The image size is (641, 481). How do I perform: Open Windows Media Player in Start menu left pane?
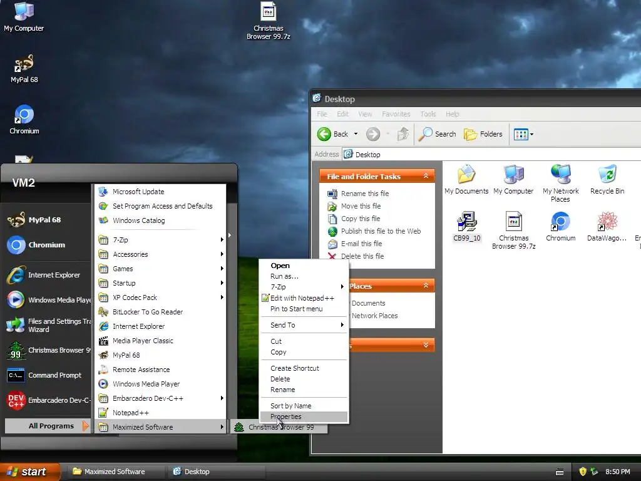pyautogui.click(x=48, y=300)
